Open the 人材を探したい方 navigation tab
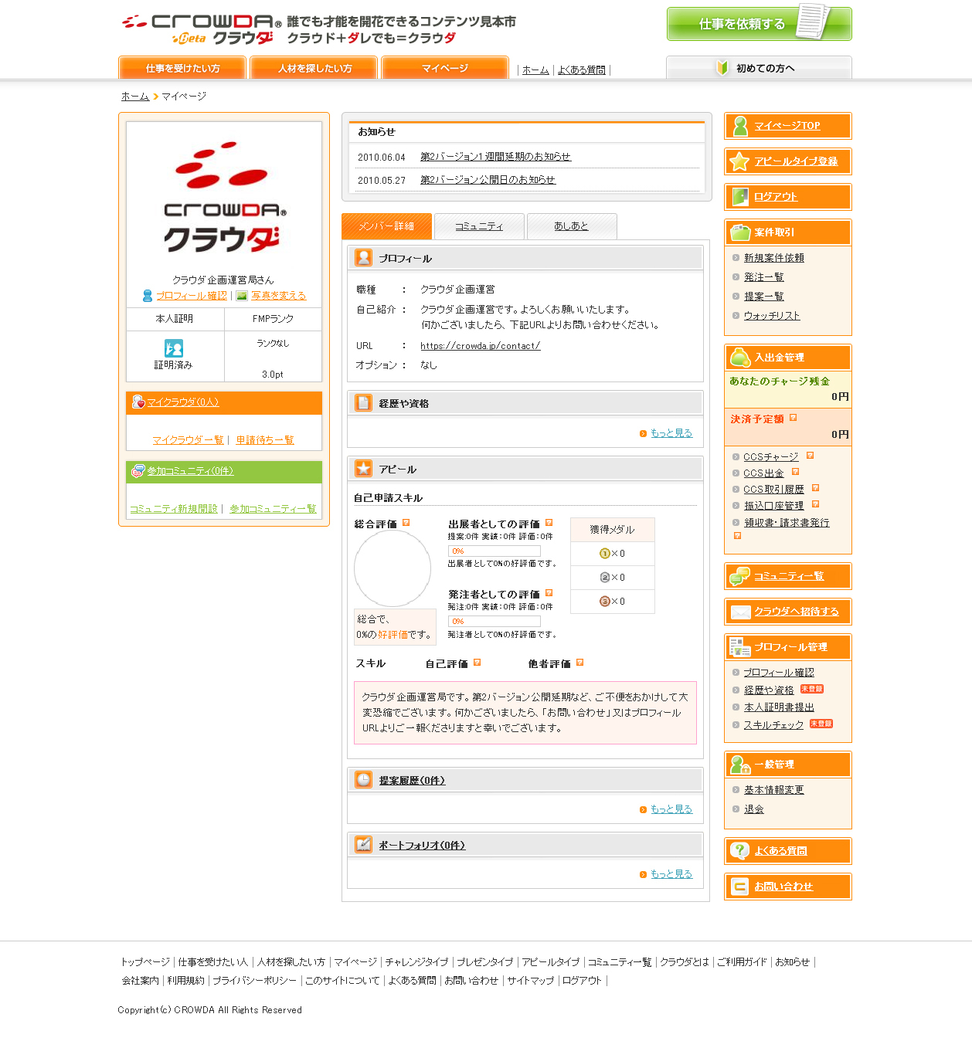972x1058 pixels. (x=314, y=68)
